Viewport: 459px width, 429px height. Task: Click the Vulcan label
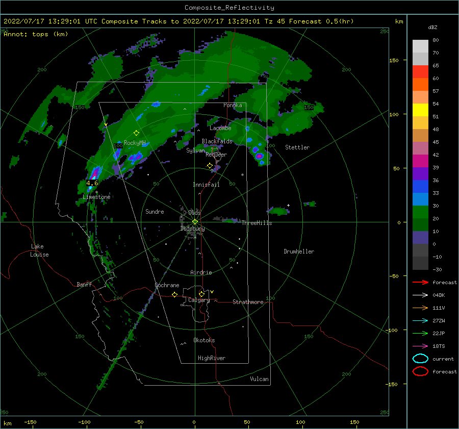click(259, 379)
